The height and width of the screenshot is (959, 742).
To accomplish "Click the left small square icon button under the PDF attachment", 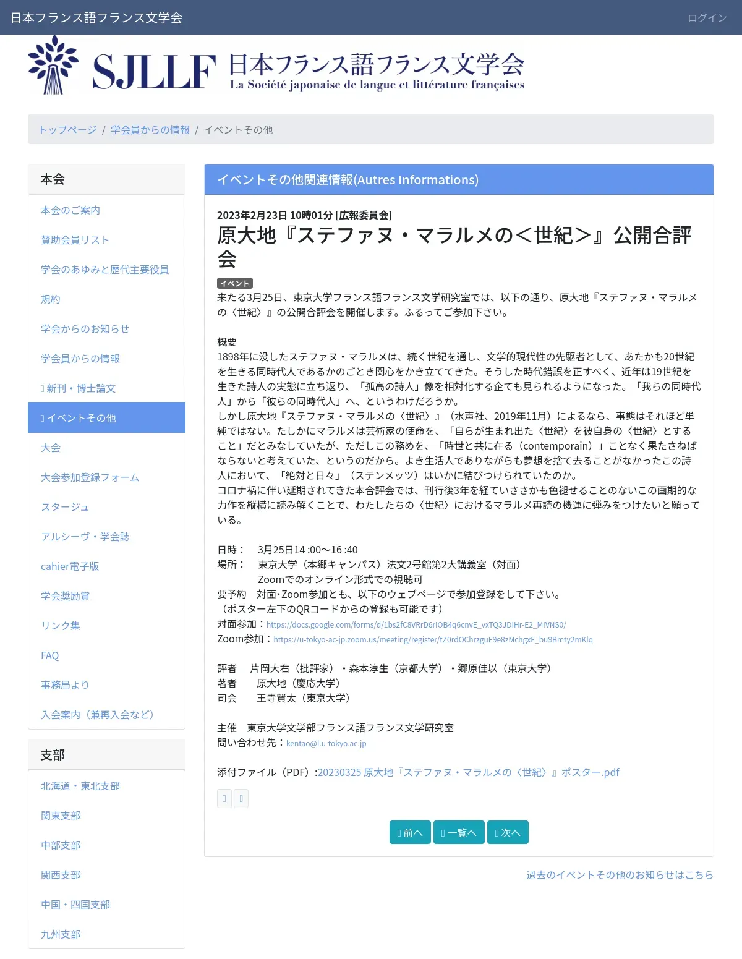I will point(224,798).
